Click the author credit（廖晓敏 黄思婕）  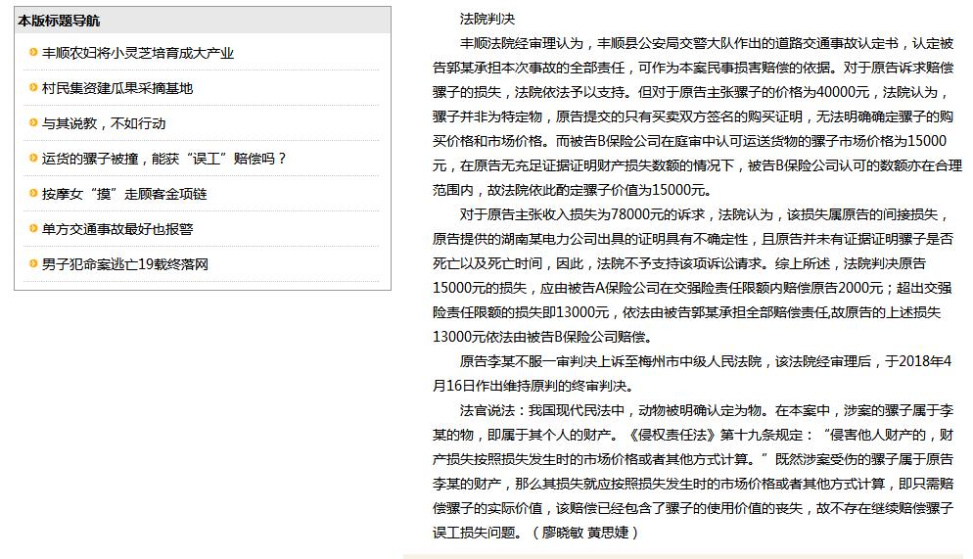click(x=585, y=533)
